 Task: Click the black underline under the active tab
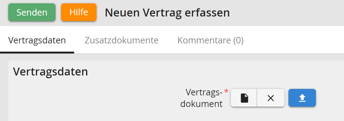coord(37,53)
